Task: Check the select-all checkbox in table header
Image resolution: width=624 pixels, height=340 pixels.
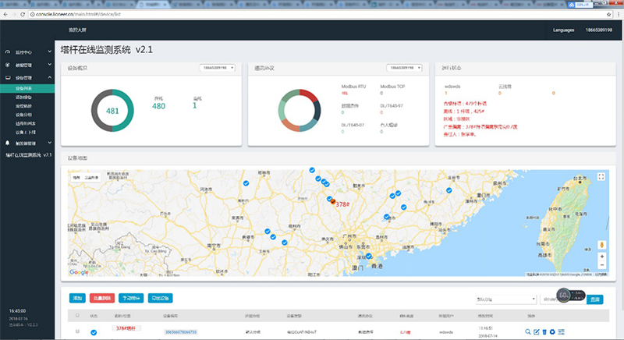Action: click(x=76, y=315)
